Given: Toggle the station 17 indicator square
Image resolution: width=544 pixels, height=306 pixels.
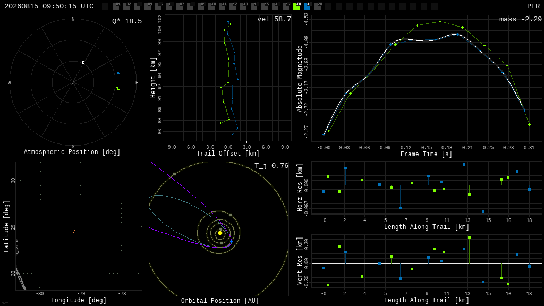Looking at the screenshot, I should [x=286, y=6].
